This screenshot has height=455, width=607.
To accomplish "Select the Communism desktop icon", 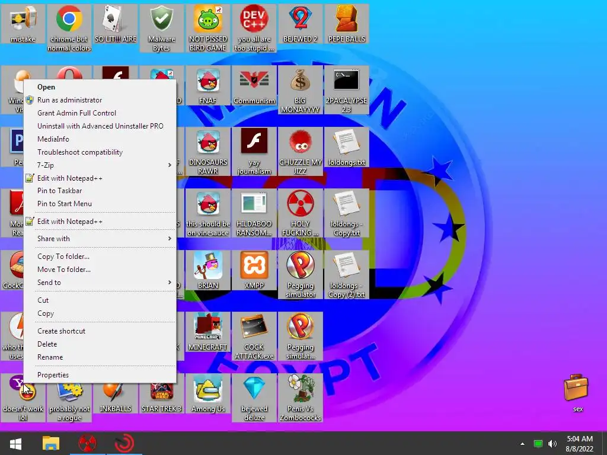I will coord(254,85).
